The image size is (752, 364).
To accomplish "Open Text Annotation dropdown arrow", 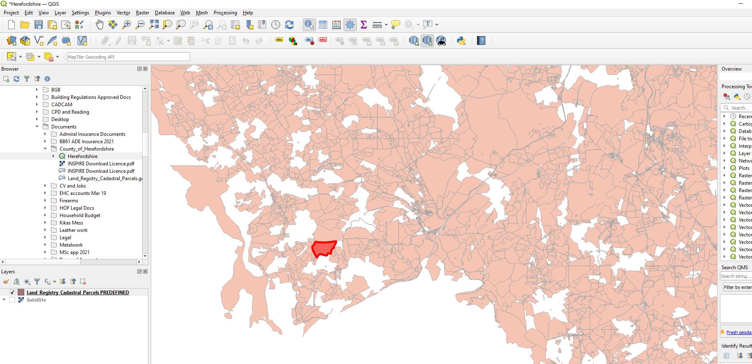I will [437, 25].
